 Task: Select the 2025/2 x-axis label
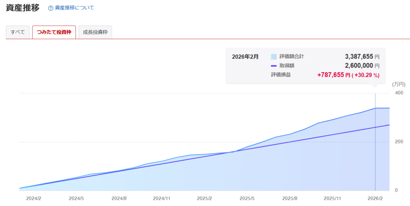204,198
